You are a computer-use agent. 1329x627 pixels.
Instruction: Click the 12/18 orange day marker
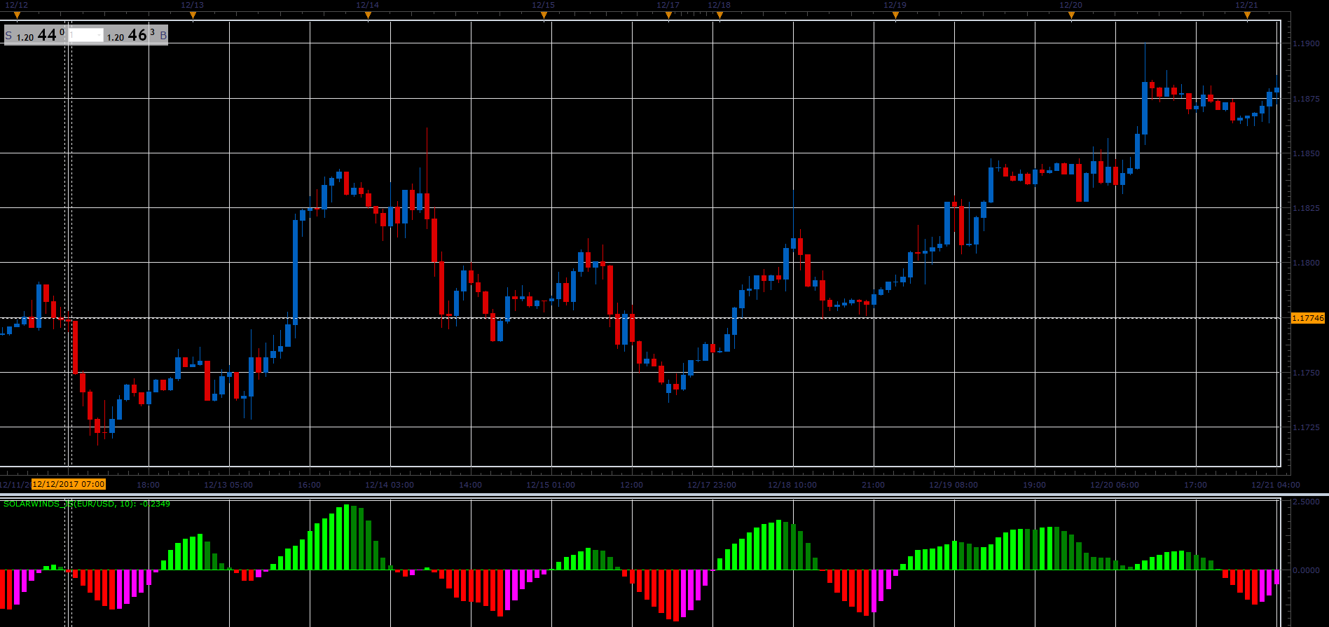(719, 15)
